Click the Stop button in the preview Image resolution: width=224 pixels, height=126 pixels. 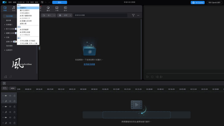click(x=152, y=77)
